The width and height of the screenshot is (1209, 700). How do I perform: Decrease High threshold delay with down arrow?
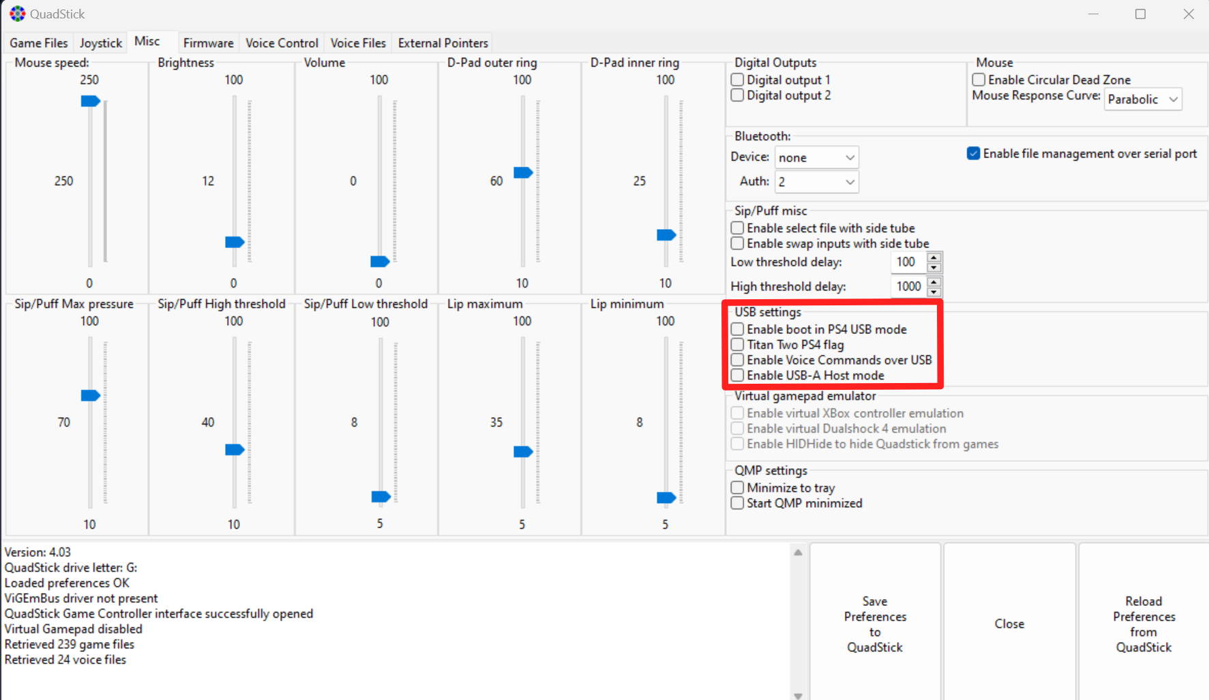(934, 292)
